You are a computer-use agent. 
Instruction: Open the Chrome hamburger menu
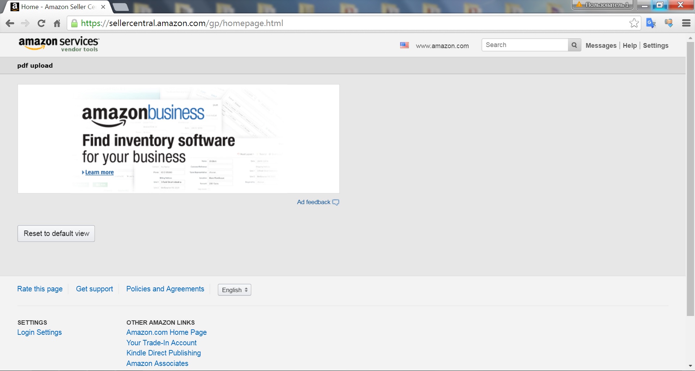coord(686,23)
